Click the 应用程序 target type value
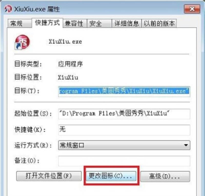 click(x=70, y=64)
